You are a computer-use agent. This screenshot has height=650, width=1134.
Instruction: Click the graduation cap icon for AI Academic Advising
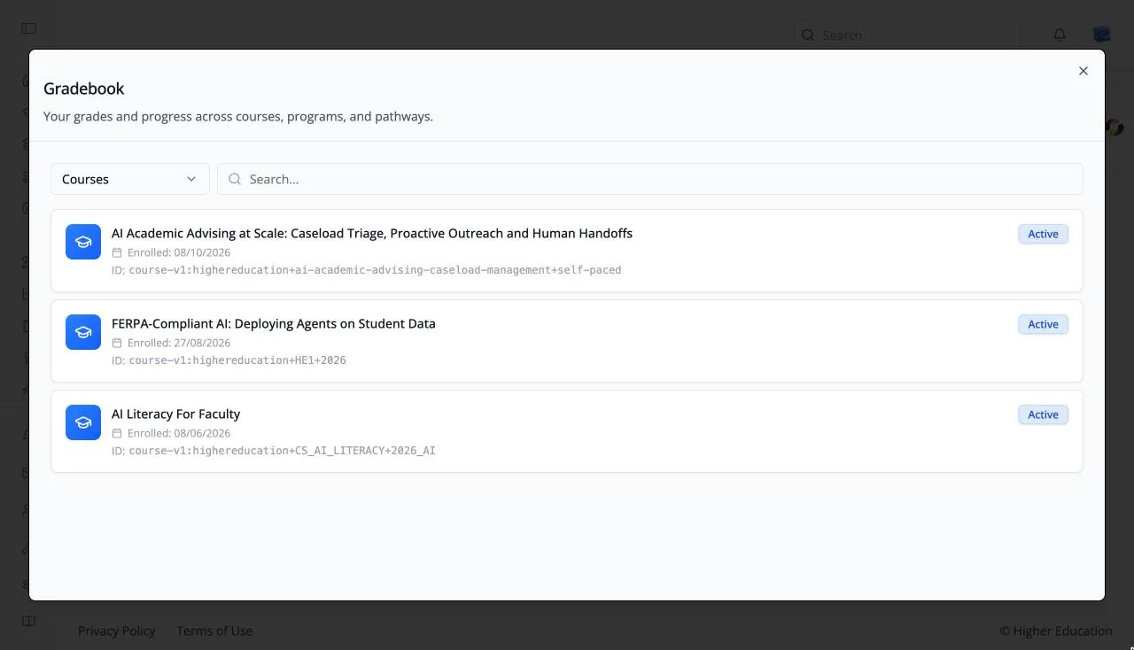pyautogui.click(x=83, y=242)
